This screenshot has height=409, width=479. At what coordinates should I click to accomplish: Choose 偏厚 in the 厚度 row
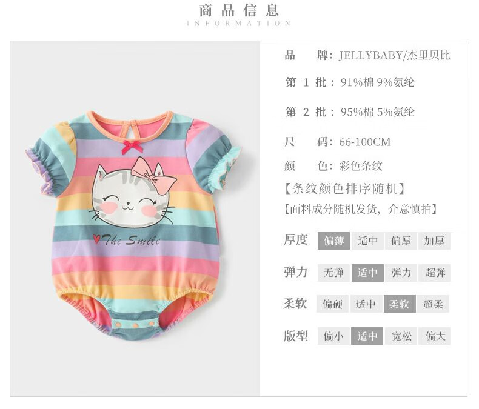click(x=401, y=241)
